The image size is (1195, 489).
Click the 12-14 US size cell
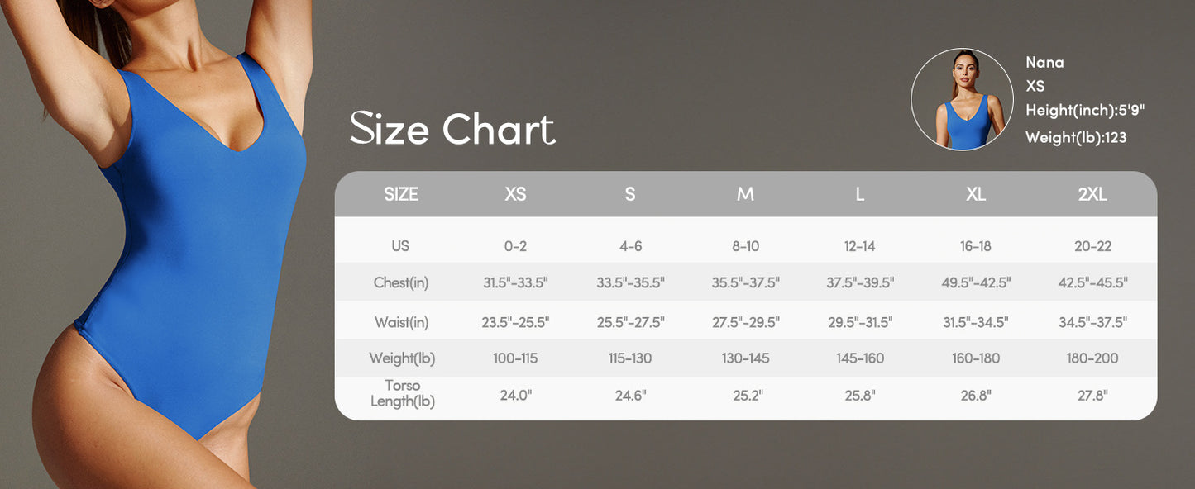pyautogui.click(x=860, y=246)
